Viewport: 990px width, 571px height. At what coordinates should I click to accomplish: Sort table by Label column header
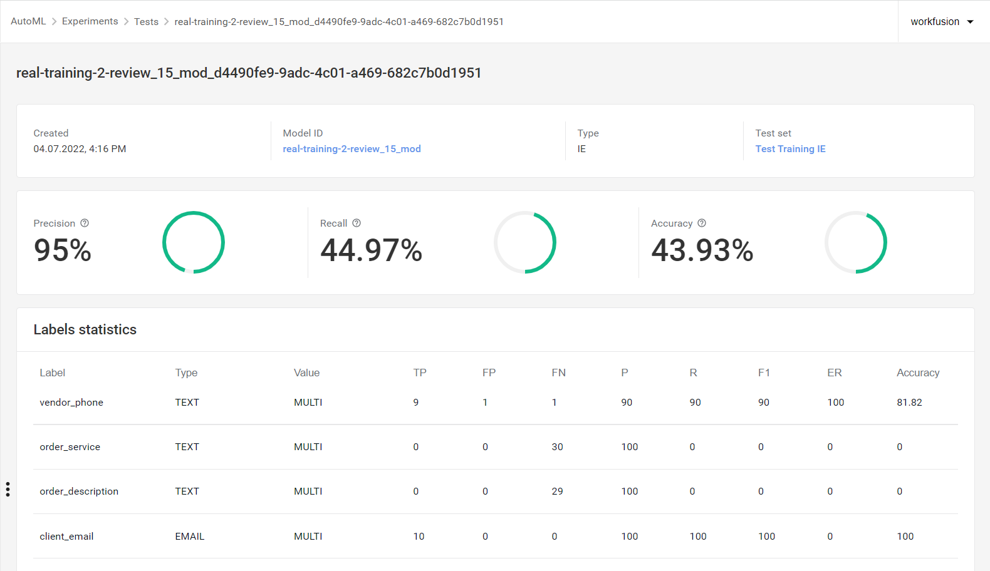[x=53, y=373]
